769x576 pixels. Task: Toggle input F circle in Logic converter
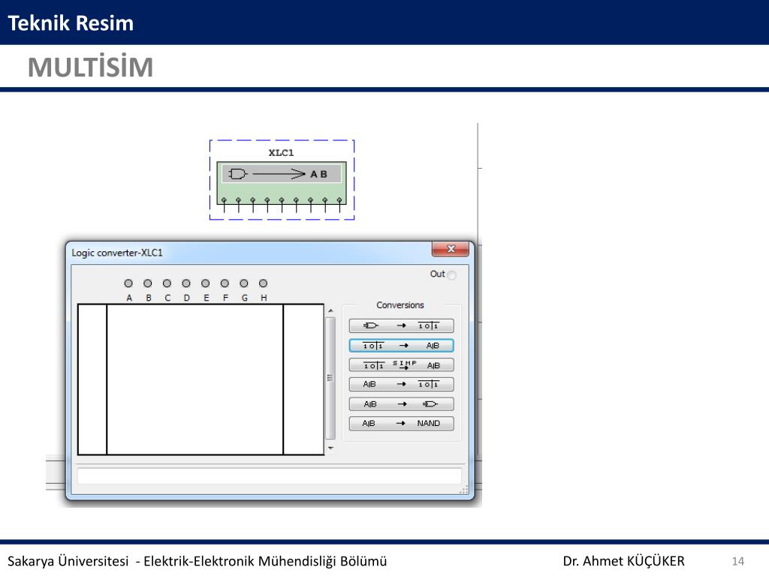[225, 283]
